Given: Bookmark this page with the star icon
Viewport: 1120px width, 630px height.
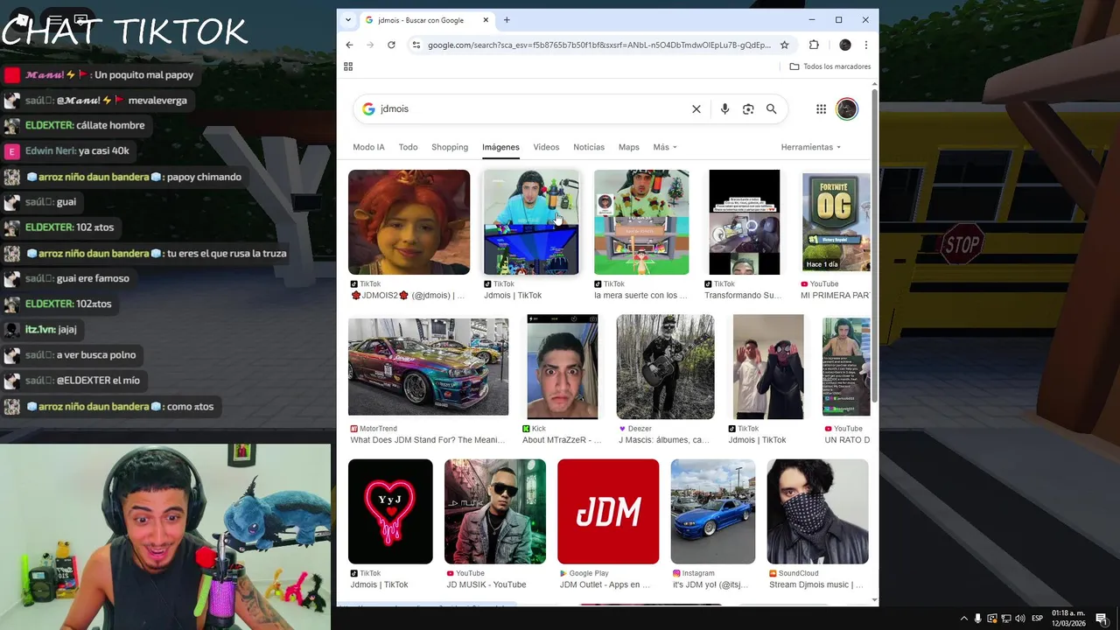Looking at the screenshot, I should [784, 45].
